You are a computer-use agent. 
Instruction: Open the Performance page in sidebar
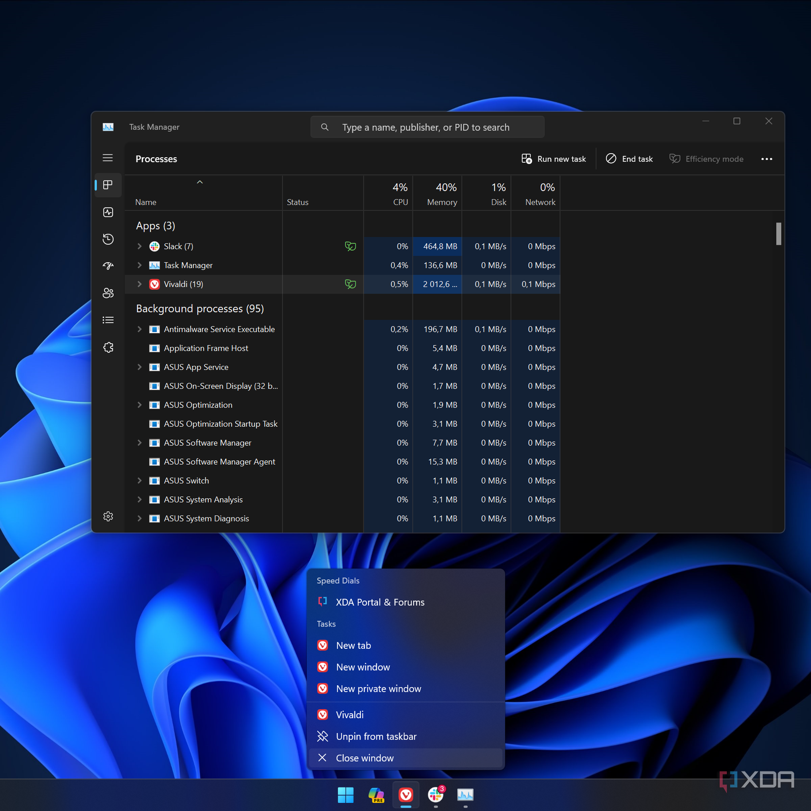[108, 212]
